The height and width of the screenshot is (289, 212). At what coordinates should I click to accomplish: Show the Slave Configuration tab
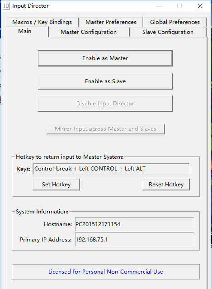pyautogui.click(x=168, y=32)
